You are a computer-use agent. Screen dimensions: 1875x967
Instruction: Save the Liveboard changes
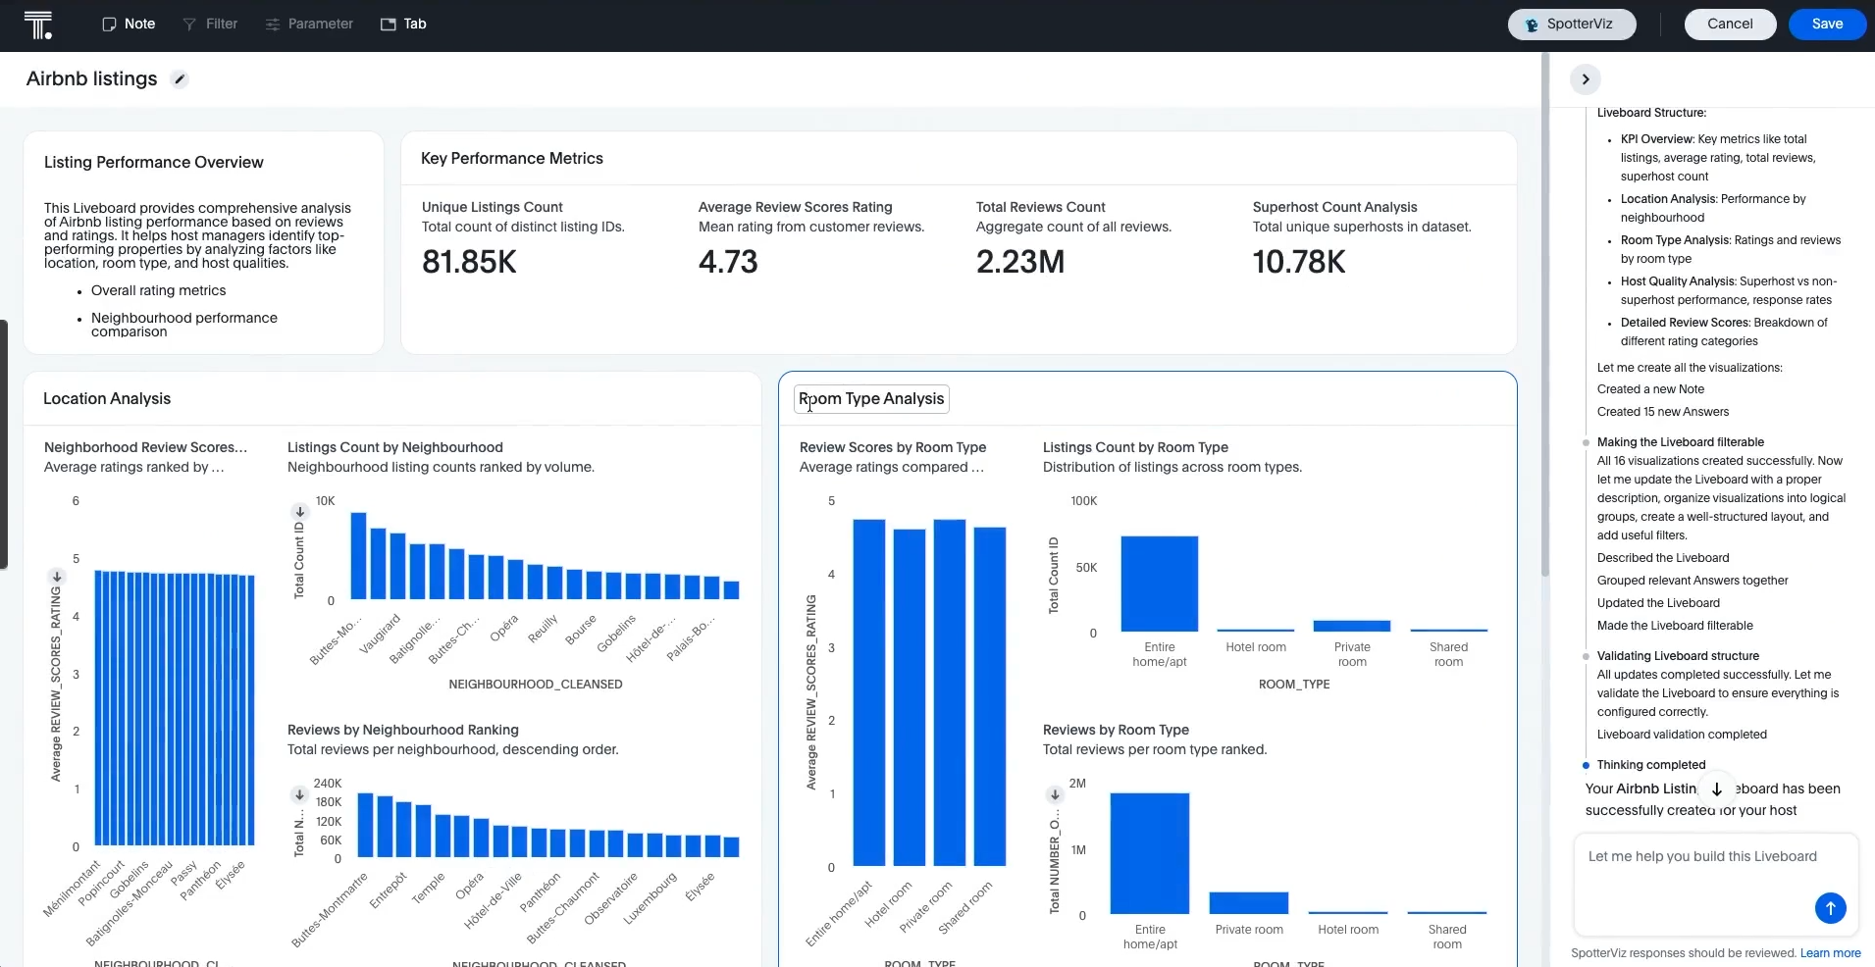pyautogui.click(x=1826, y=24)
